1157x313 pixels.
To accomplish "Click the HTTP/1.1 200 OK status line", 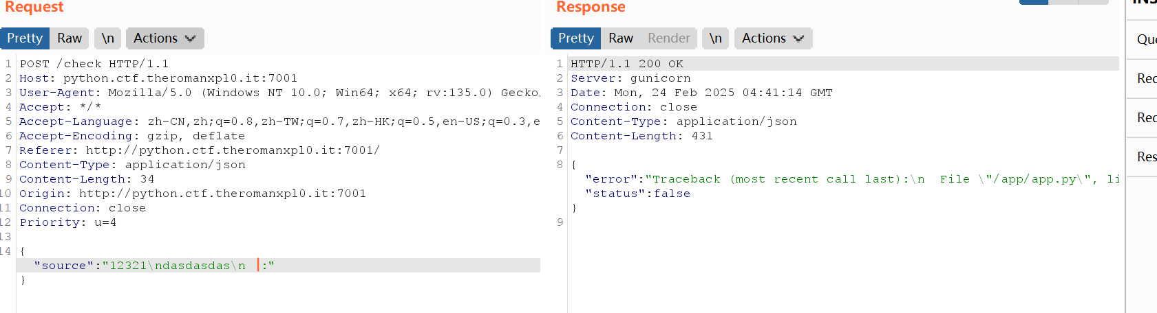I will (627, 64).
